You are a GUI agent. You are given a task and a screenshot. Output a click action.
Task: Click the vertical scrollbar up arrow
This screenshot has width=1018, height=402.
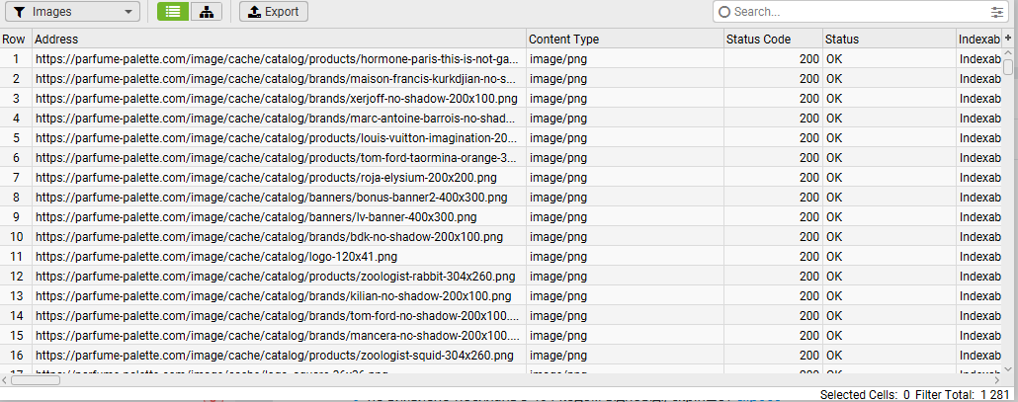(x=1008, y=53)
